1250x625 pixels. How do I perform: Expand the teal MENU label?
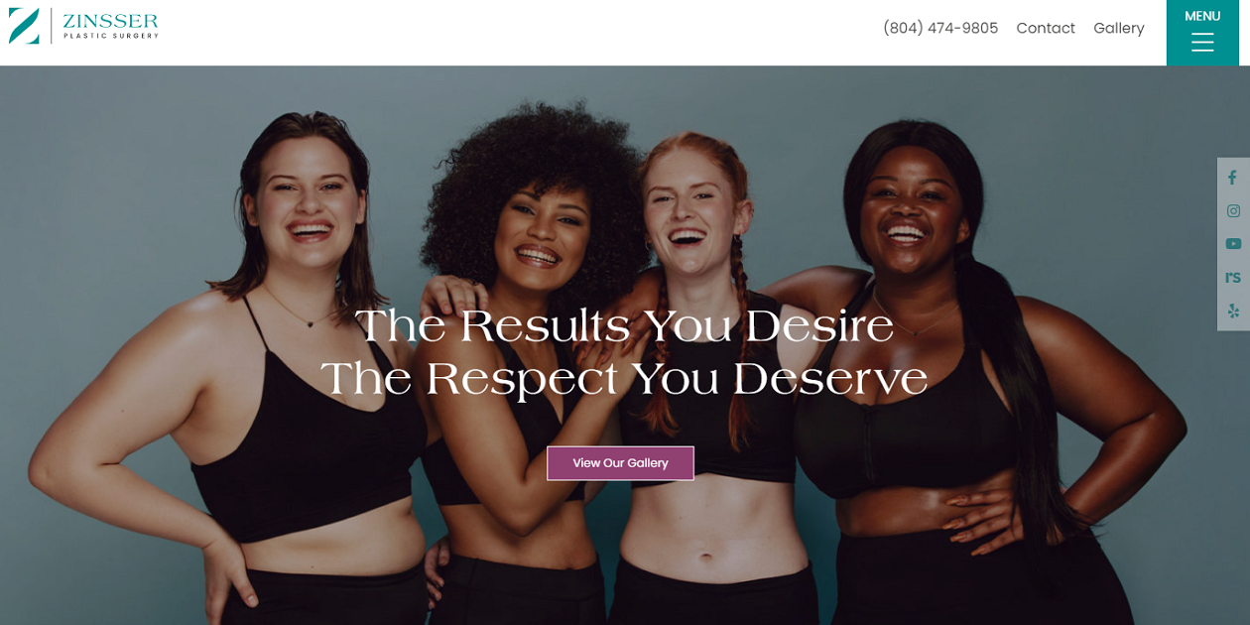coord(1202,16)
